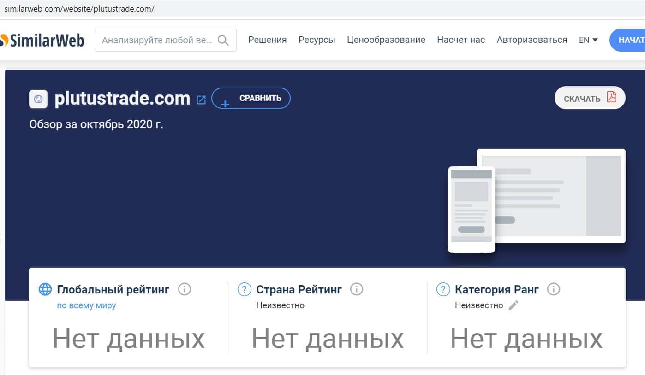Click the plutustrade.com globe favicon
Screen dimensions: 645x375
pyautogui.click(x=38, y=99)
